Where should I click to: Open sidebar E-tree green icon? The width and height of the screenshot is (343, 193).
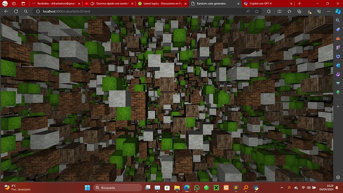click(x=338, y=92)
